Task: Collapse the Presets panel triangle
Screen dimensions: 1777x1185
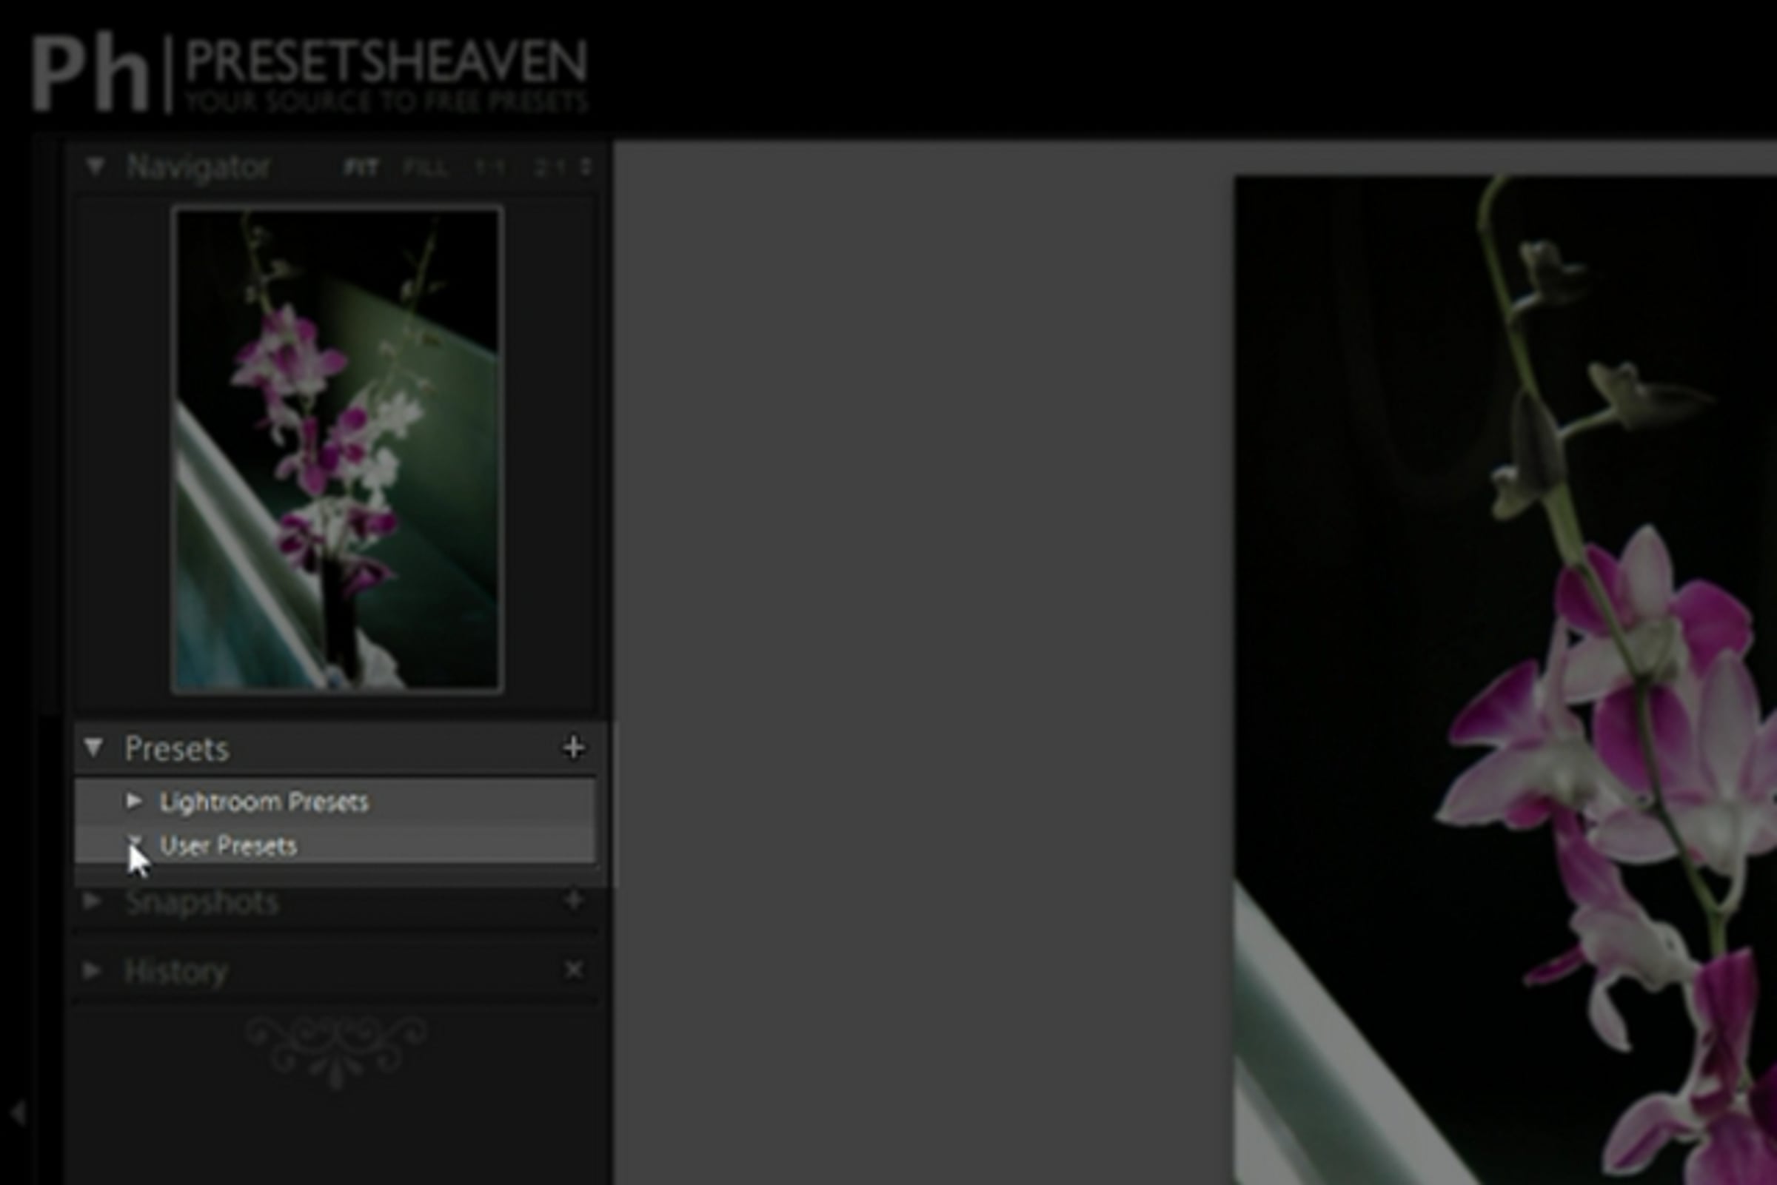Action: pos(94,748)
